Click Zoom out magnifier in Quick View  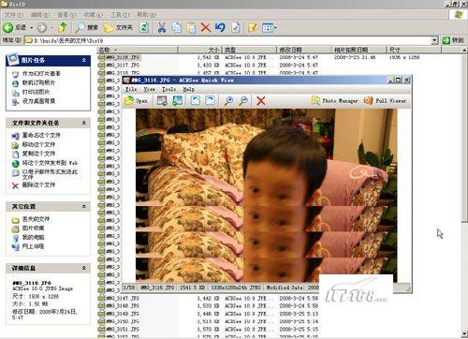243,101
